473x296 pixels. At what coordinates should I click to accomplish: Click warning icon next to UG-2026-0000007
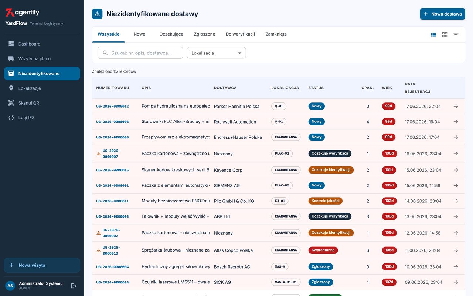point(98,154)
